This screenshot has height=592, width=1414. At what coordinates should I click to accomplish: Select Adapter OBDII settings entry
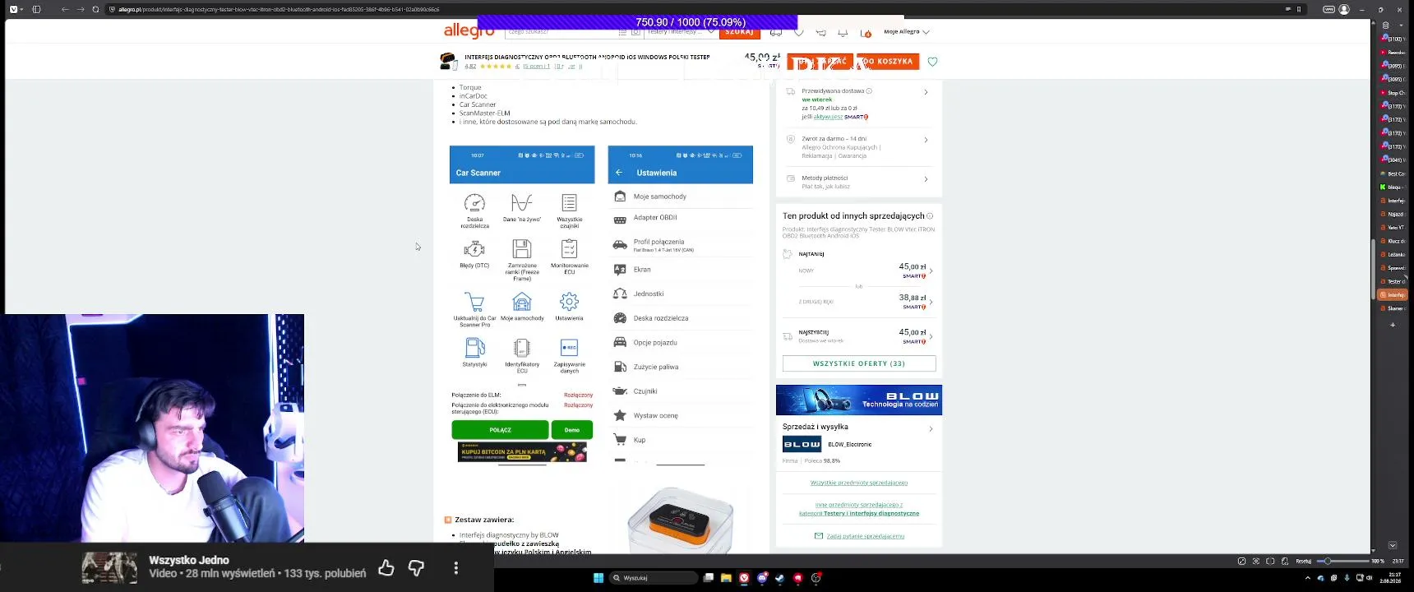(681, 218)
